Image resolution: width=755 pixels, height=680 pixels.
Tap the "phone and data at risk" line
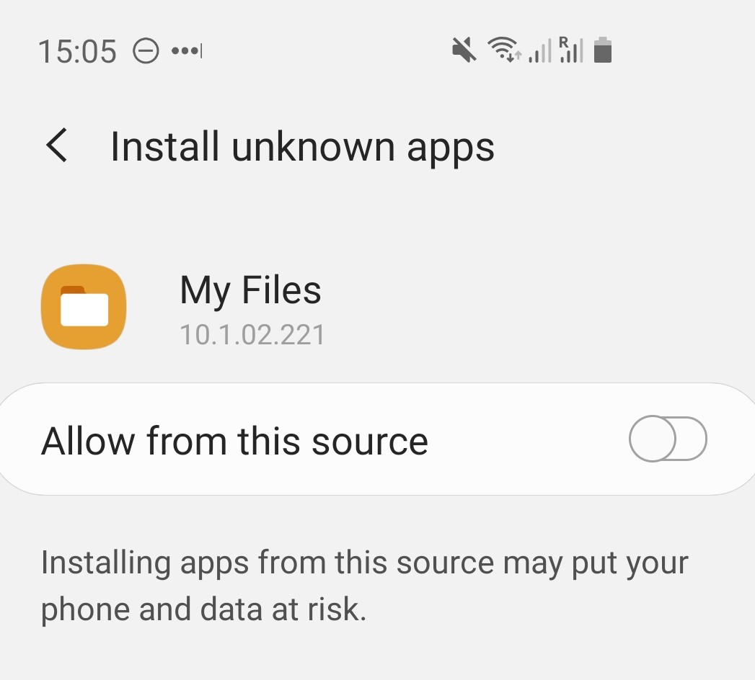pyautogui.click(x=203, y=609)
